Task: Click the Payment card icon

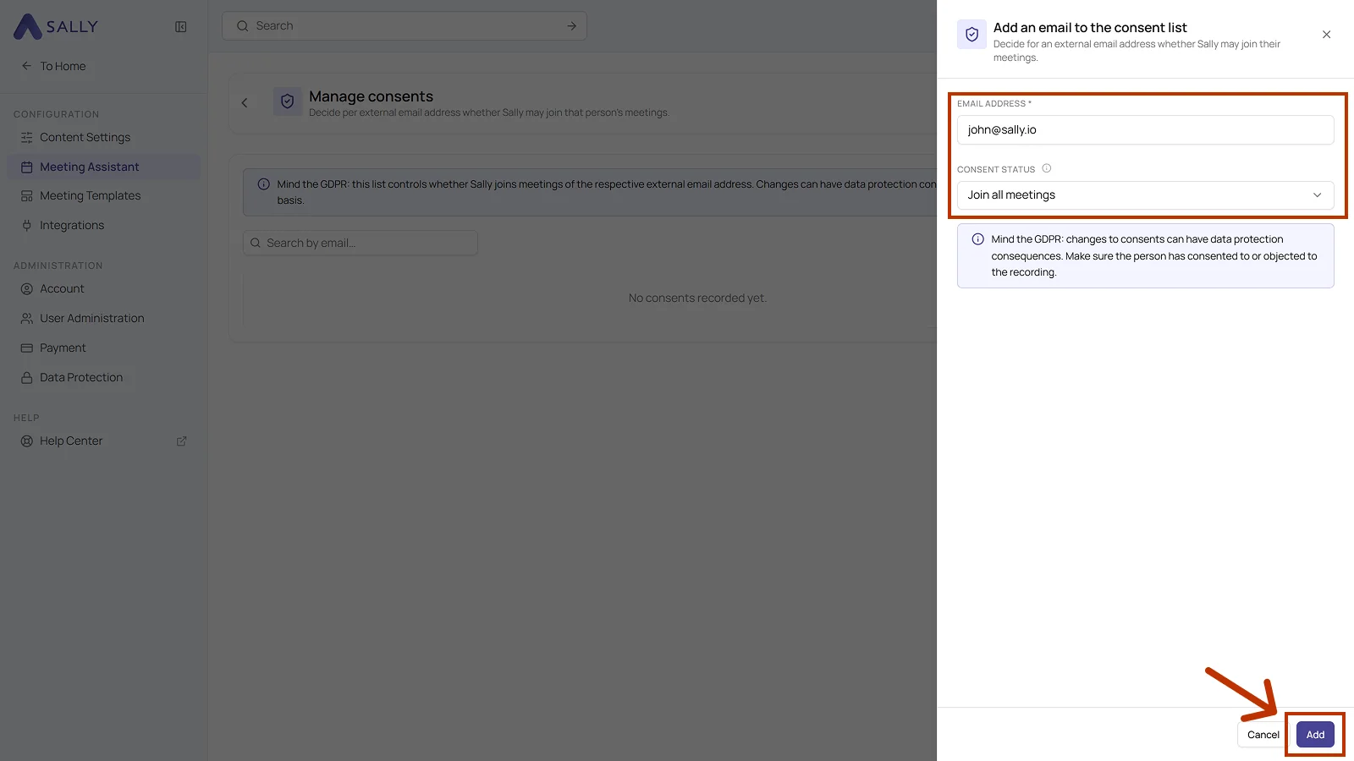Action: point(26,348)
